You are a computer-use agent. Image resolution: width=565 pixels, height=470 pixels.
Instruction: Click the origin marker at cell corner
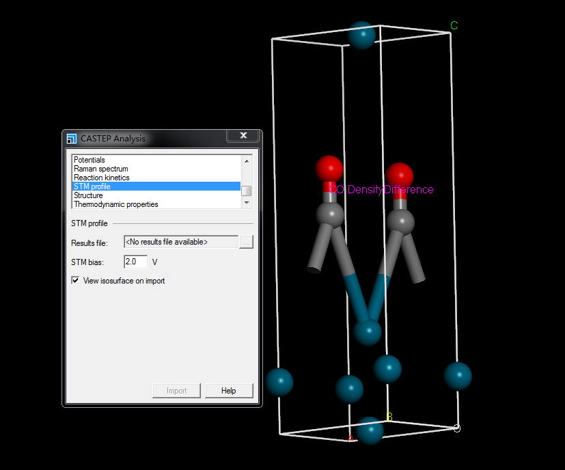pyautogui.click(x=457, y=428)
